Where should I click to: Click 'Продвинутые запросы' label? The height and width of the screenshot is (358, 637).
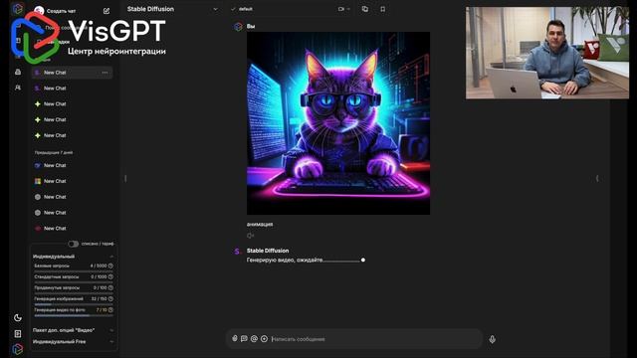[x=57, y=287]
